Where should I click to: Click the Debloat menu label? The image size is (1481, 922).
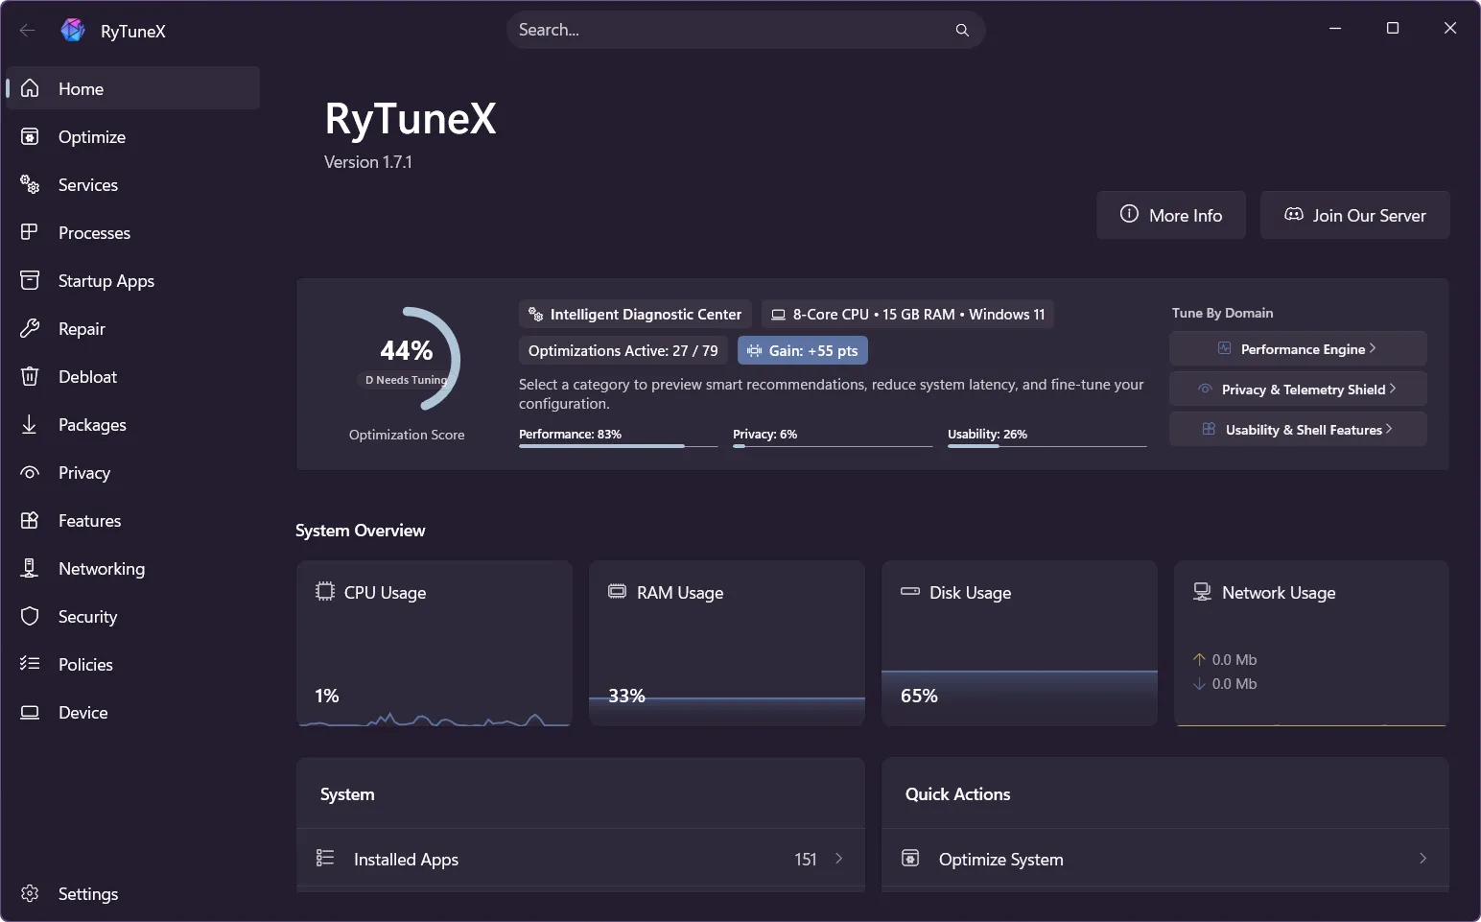click(87, 376)
